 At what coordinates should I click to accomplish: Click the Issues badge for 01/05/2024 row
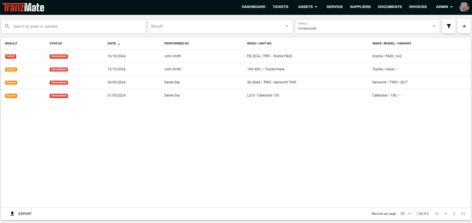point(11,96)
